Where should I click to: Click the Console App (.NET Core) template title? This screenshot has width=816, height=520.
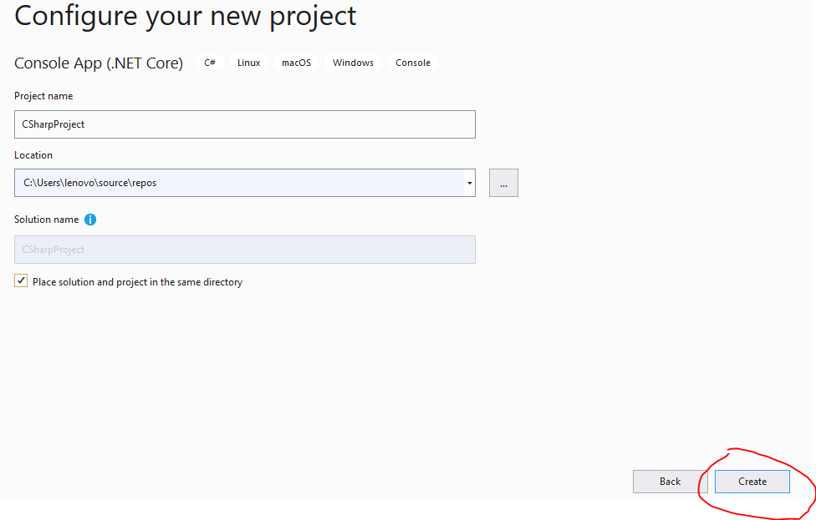[x=99, y=63]
